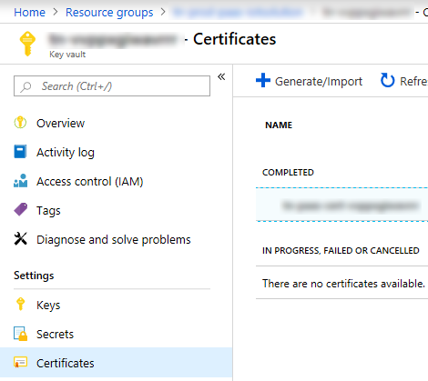428x381 pixels.
Task: Click the Overview icon in sidebar
Action: point(20,123)
